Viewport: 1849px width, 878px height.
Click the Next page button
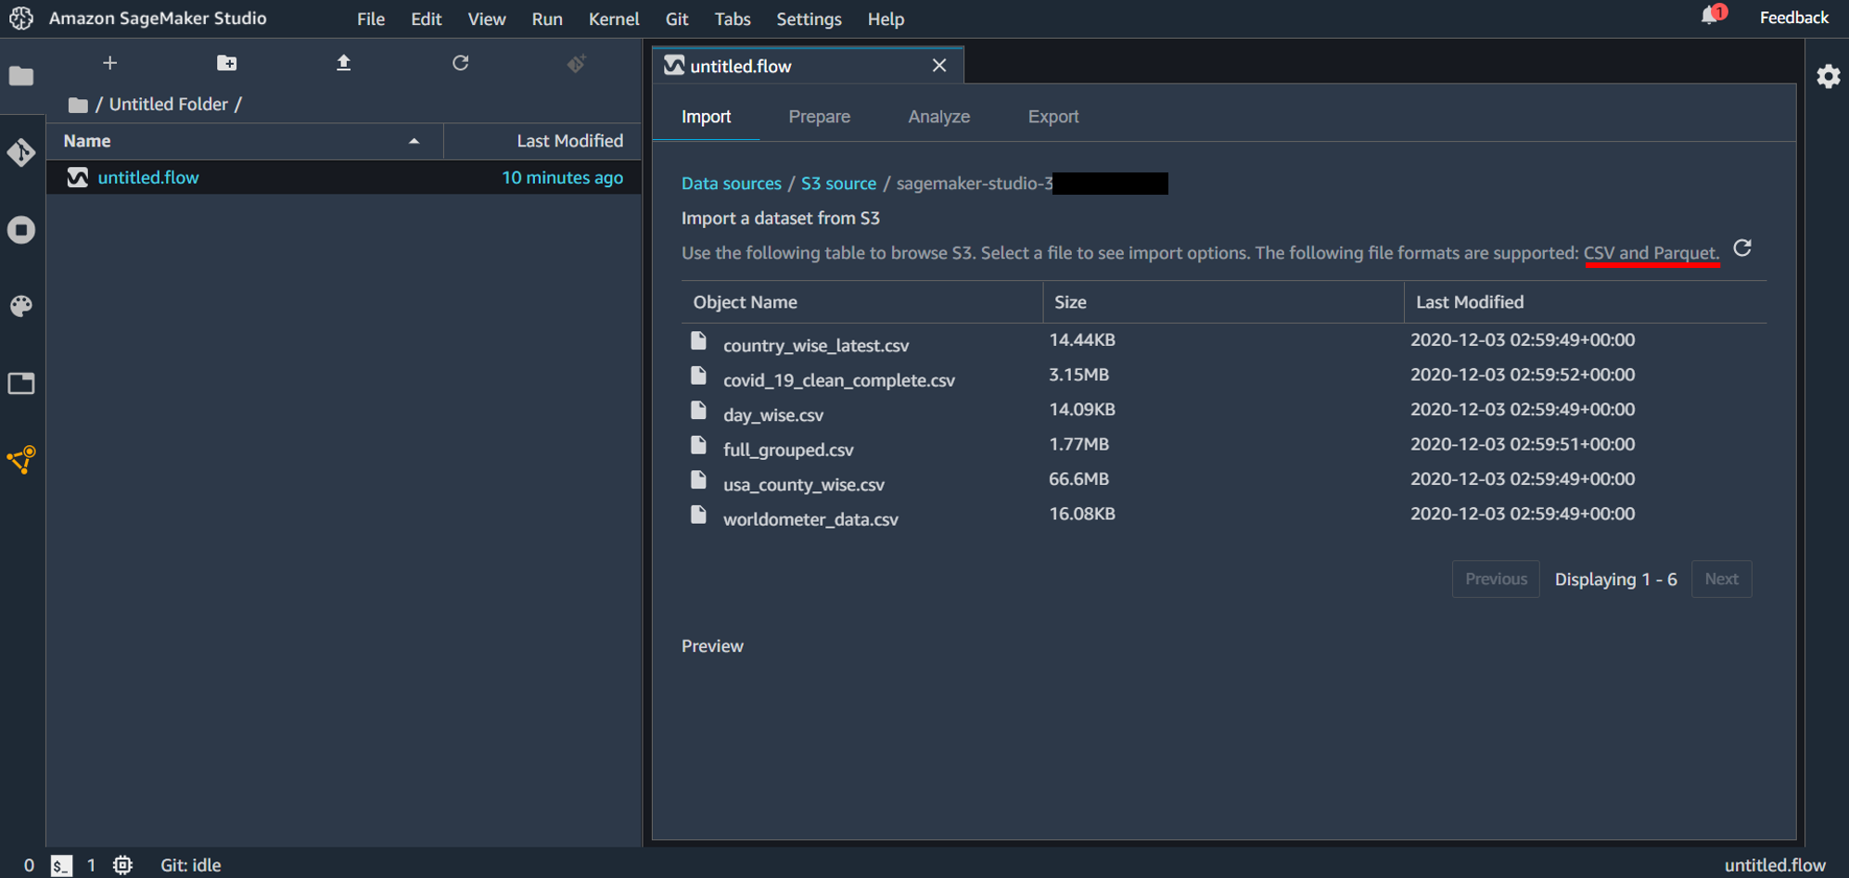[1722, 579]
